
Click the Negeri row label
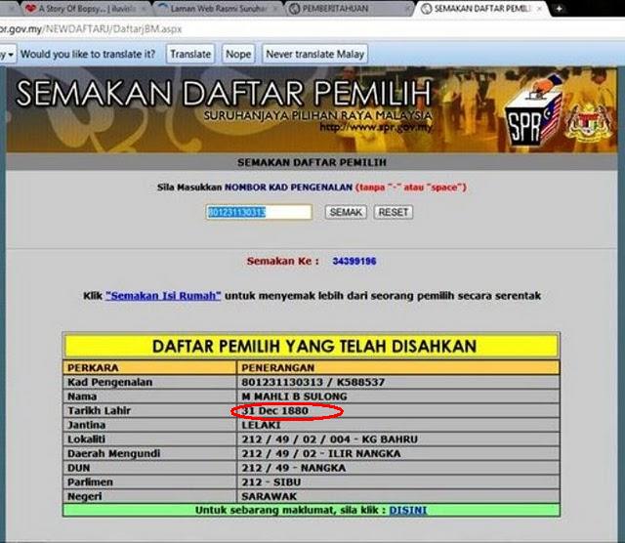85,497
